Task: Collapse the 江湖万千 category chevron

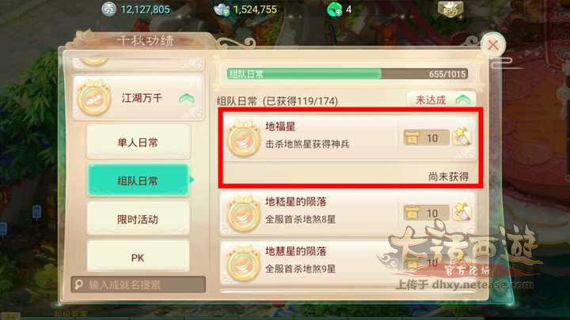Action: point(187,98)
